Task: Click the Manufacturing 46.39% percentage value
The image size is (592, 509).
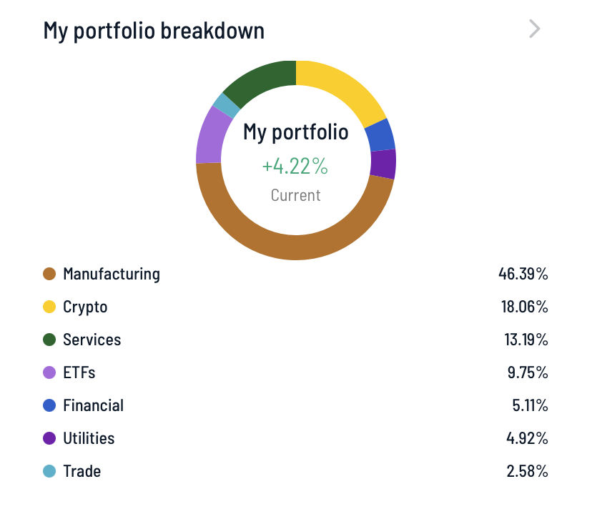Action: 523,274
